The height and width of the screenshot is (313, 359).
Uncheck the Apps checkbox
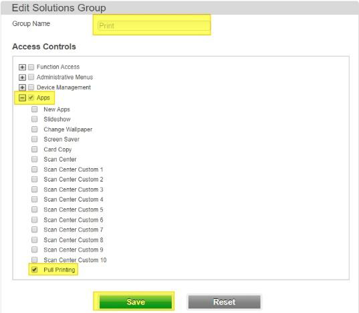(31, 98)
